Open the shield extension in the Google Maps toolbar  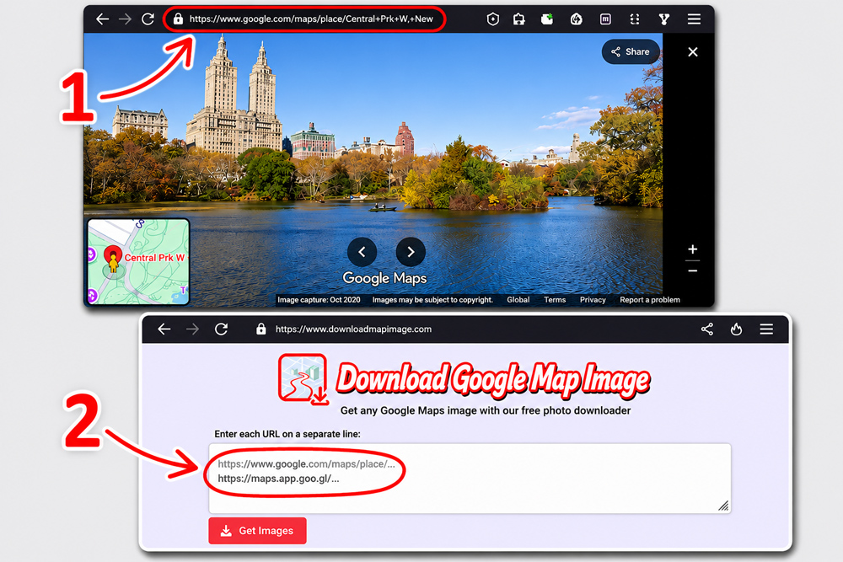pos(493,19)
